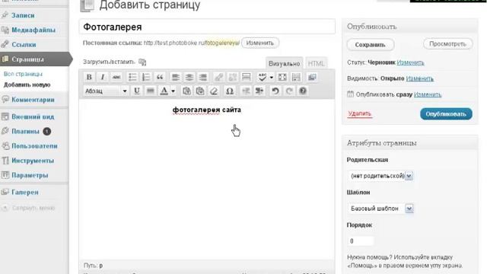This screenshot has height=274, width=487.
Task: Open the Родительская parent page dropdown
Action: [380, 176]
